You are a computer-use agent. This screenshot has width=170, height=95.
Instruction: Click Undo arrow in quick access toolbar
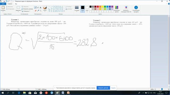(x=7, y=1)
